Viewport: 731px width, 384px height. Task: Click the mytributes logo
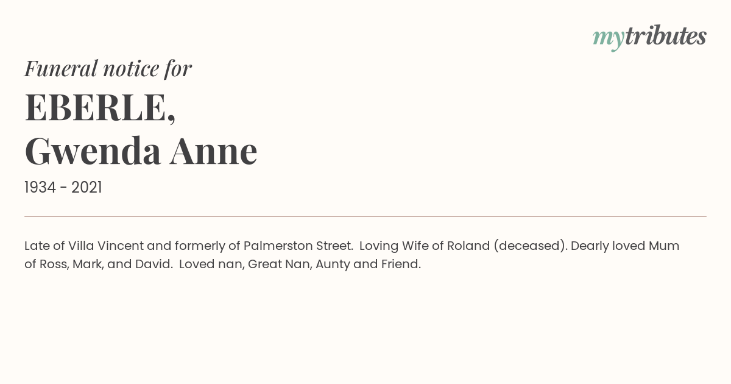click(649, 37)
